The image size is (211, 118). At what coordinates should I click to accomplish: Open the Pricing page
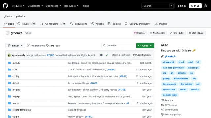(x=85, y=6)
